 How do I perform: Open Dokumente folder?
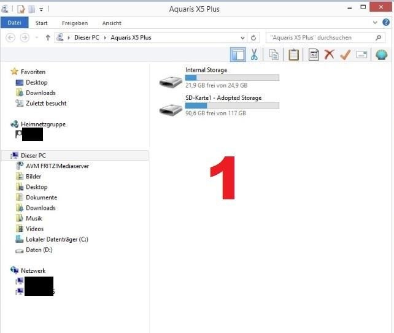point(42,197)
